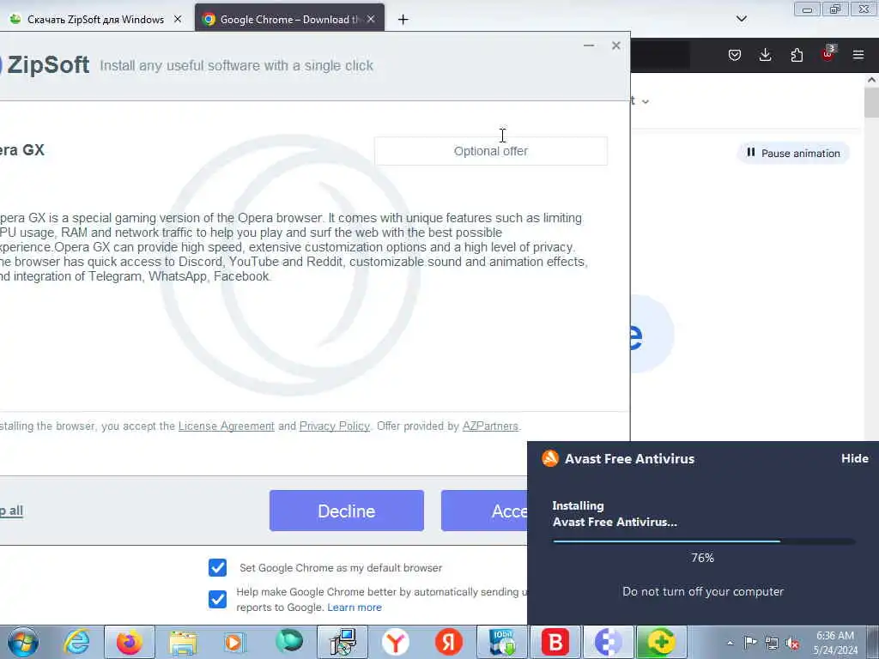Open a new browser tab
This screenshot has width=879, height=659.
tap(403, 20)
